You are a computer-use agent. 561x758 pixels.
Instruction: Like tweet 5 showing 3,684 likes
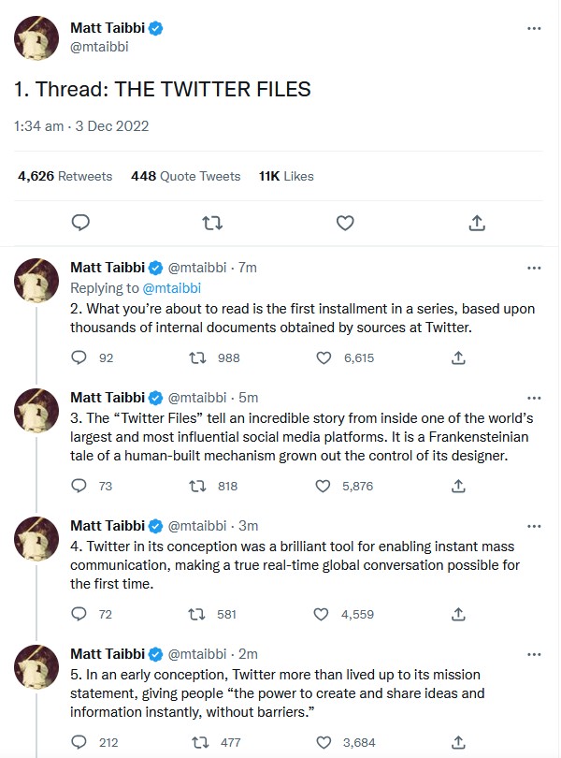coord(324,742)
